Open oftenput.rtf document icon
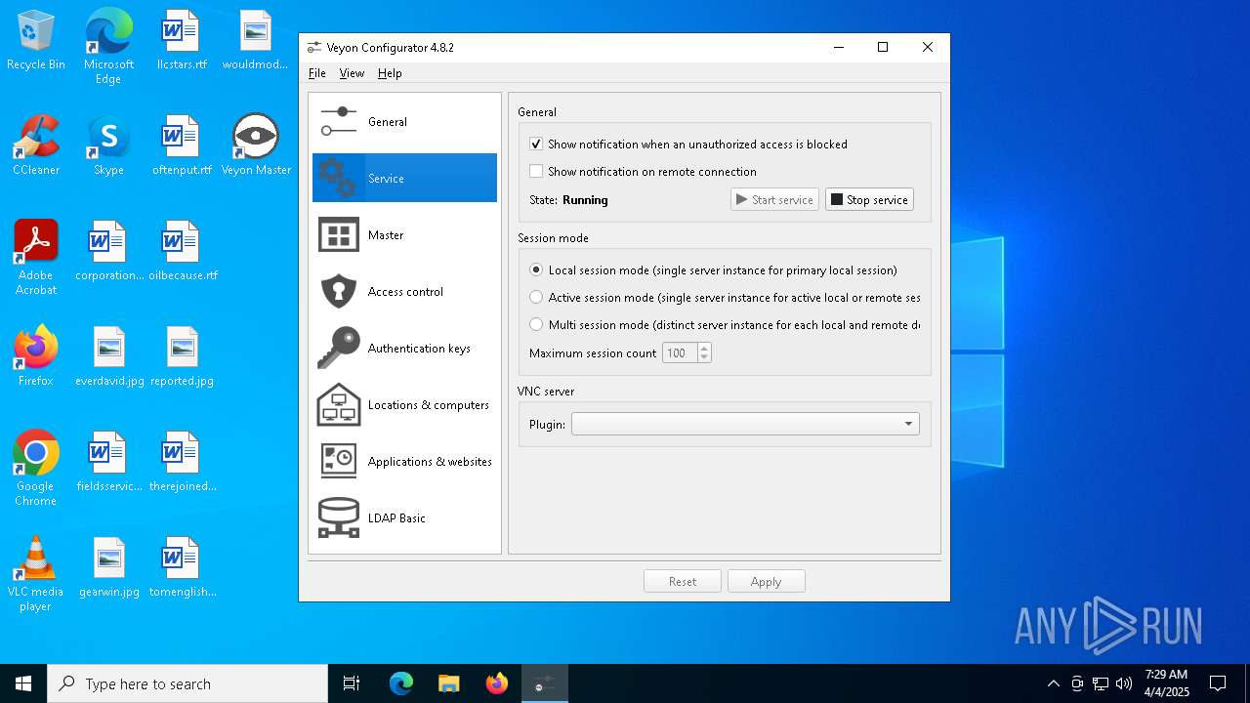 [x=182, y=146]
